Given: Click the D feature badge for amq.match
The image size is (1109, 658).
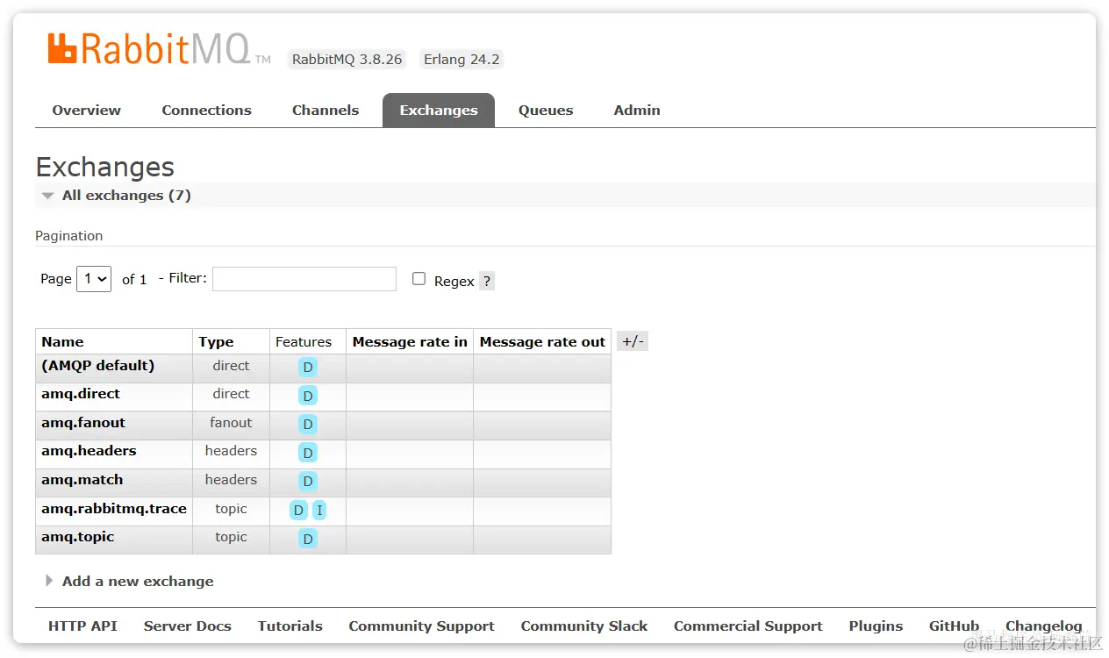Looking at the screenshot, I should (308, 481).
